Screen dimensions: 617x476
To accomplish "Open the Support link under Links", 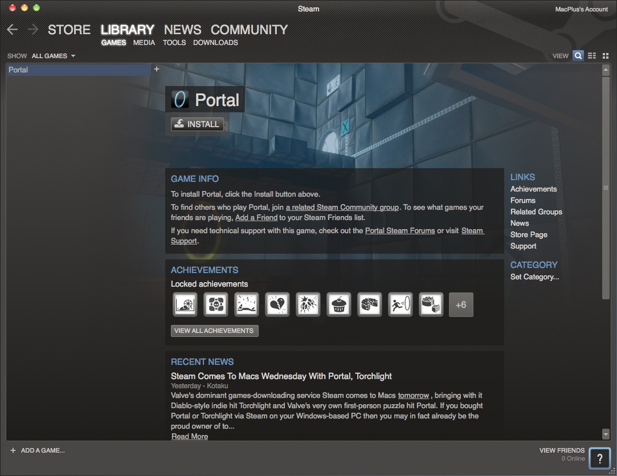I will (x=524, y=246).
